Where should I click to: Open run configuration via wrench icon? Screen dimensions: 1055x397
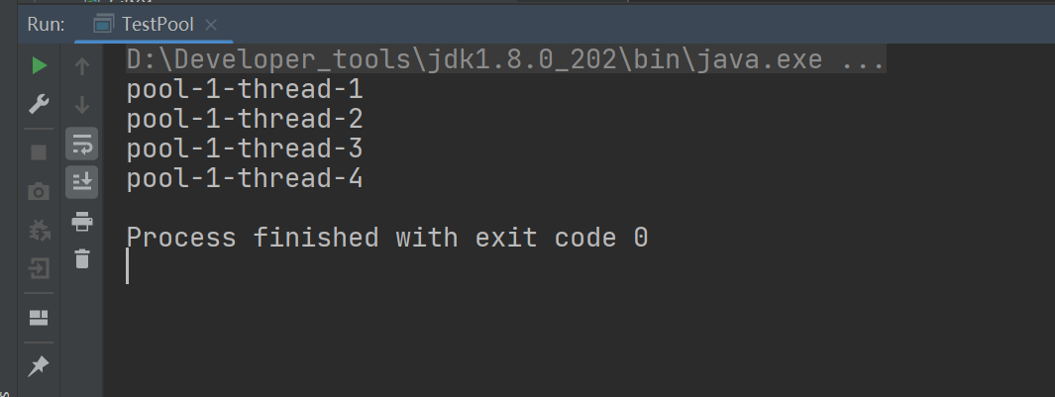pos(39,104)
